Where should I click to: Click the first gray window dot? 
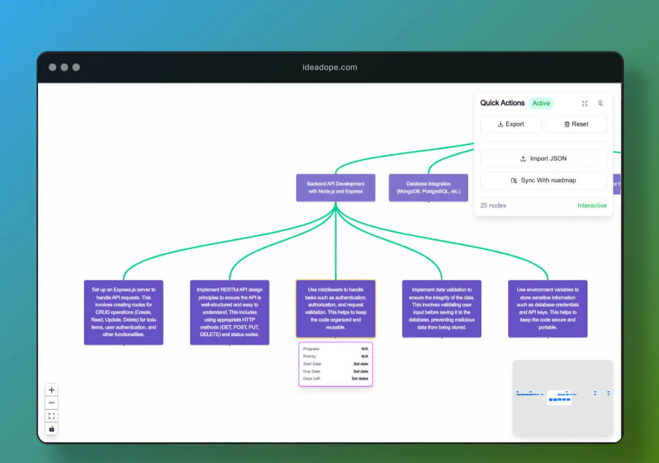(x=53, y=67)
